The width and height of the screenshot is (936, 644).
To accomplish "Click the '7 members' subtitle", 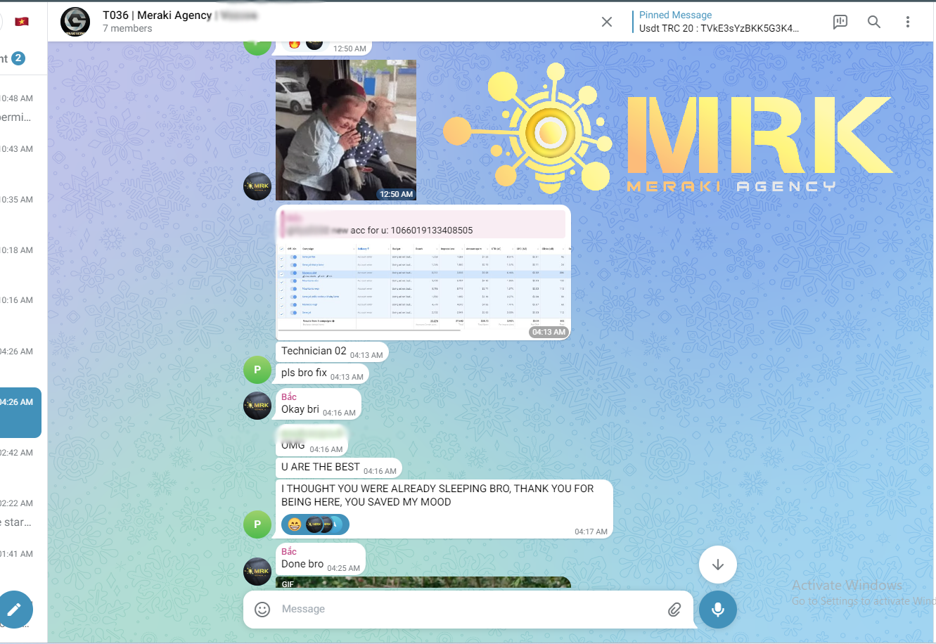I will tap(127, 29).
